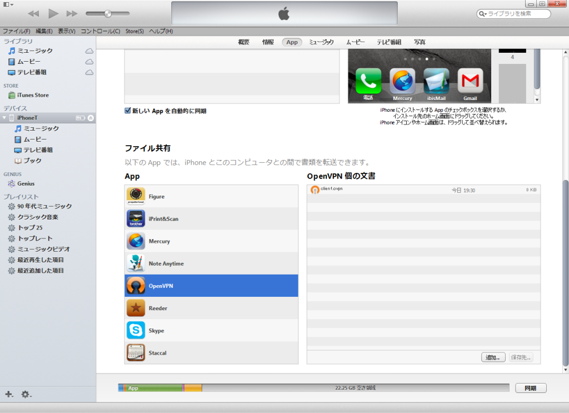Skip forward with the fast-forward button
Screen dimensions: 569x413
[72, 14]
